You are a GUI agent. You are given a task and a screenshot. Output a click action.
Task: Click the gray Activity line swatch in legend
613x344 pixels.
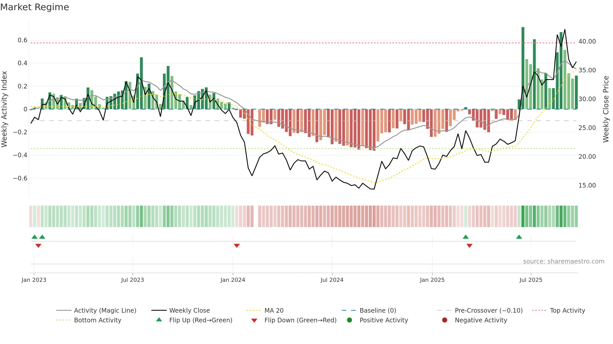coord(64,310)
